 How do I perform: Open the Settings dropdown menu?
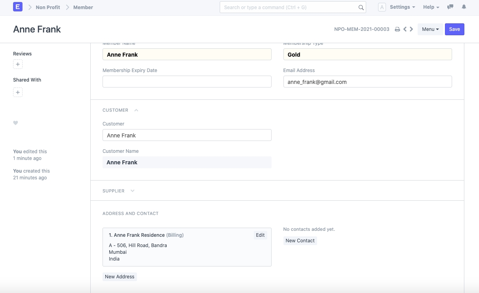tap(402, 7)
